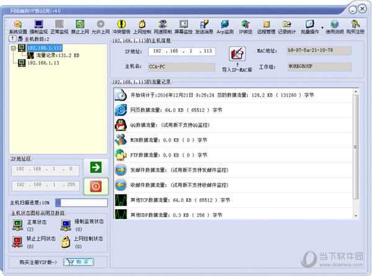372x276 pixels.
Task: Click the start IP segment field 192.168.1.0
Action: tap(45, 170)
